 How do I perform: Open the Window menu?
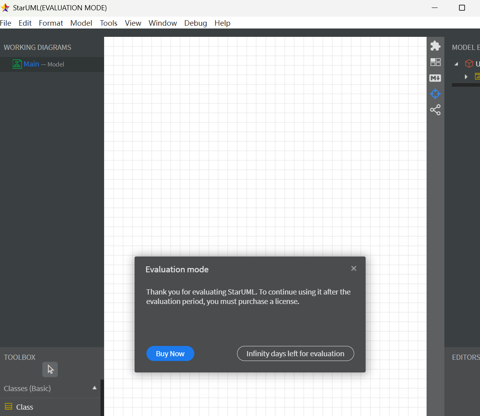coord(163,23)
